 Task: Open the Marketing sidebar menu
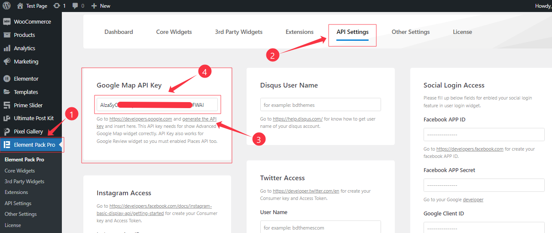26,61
